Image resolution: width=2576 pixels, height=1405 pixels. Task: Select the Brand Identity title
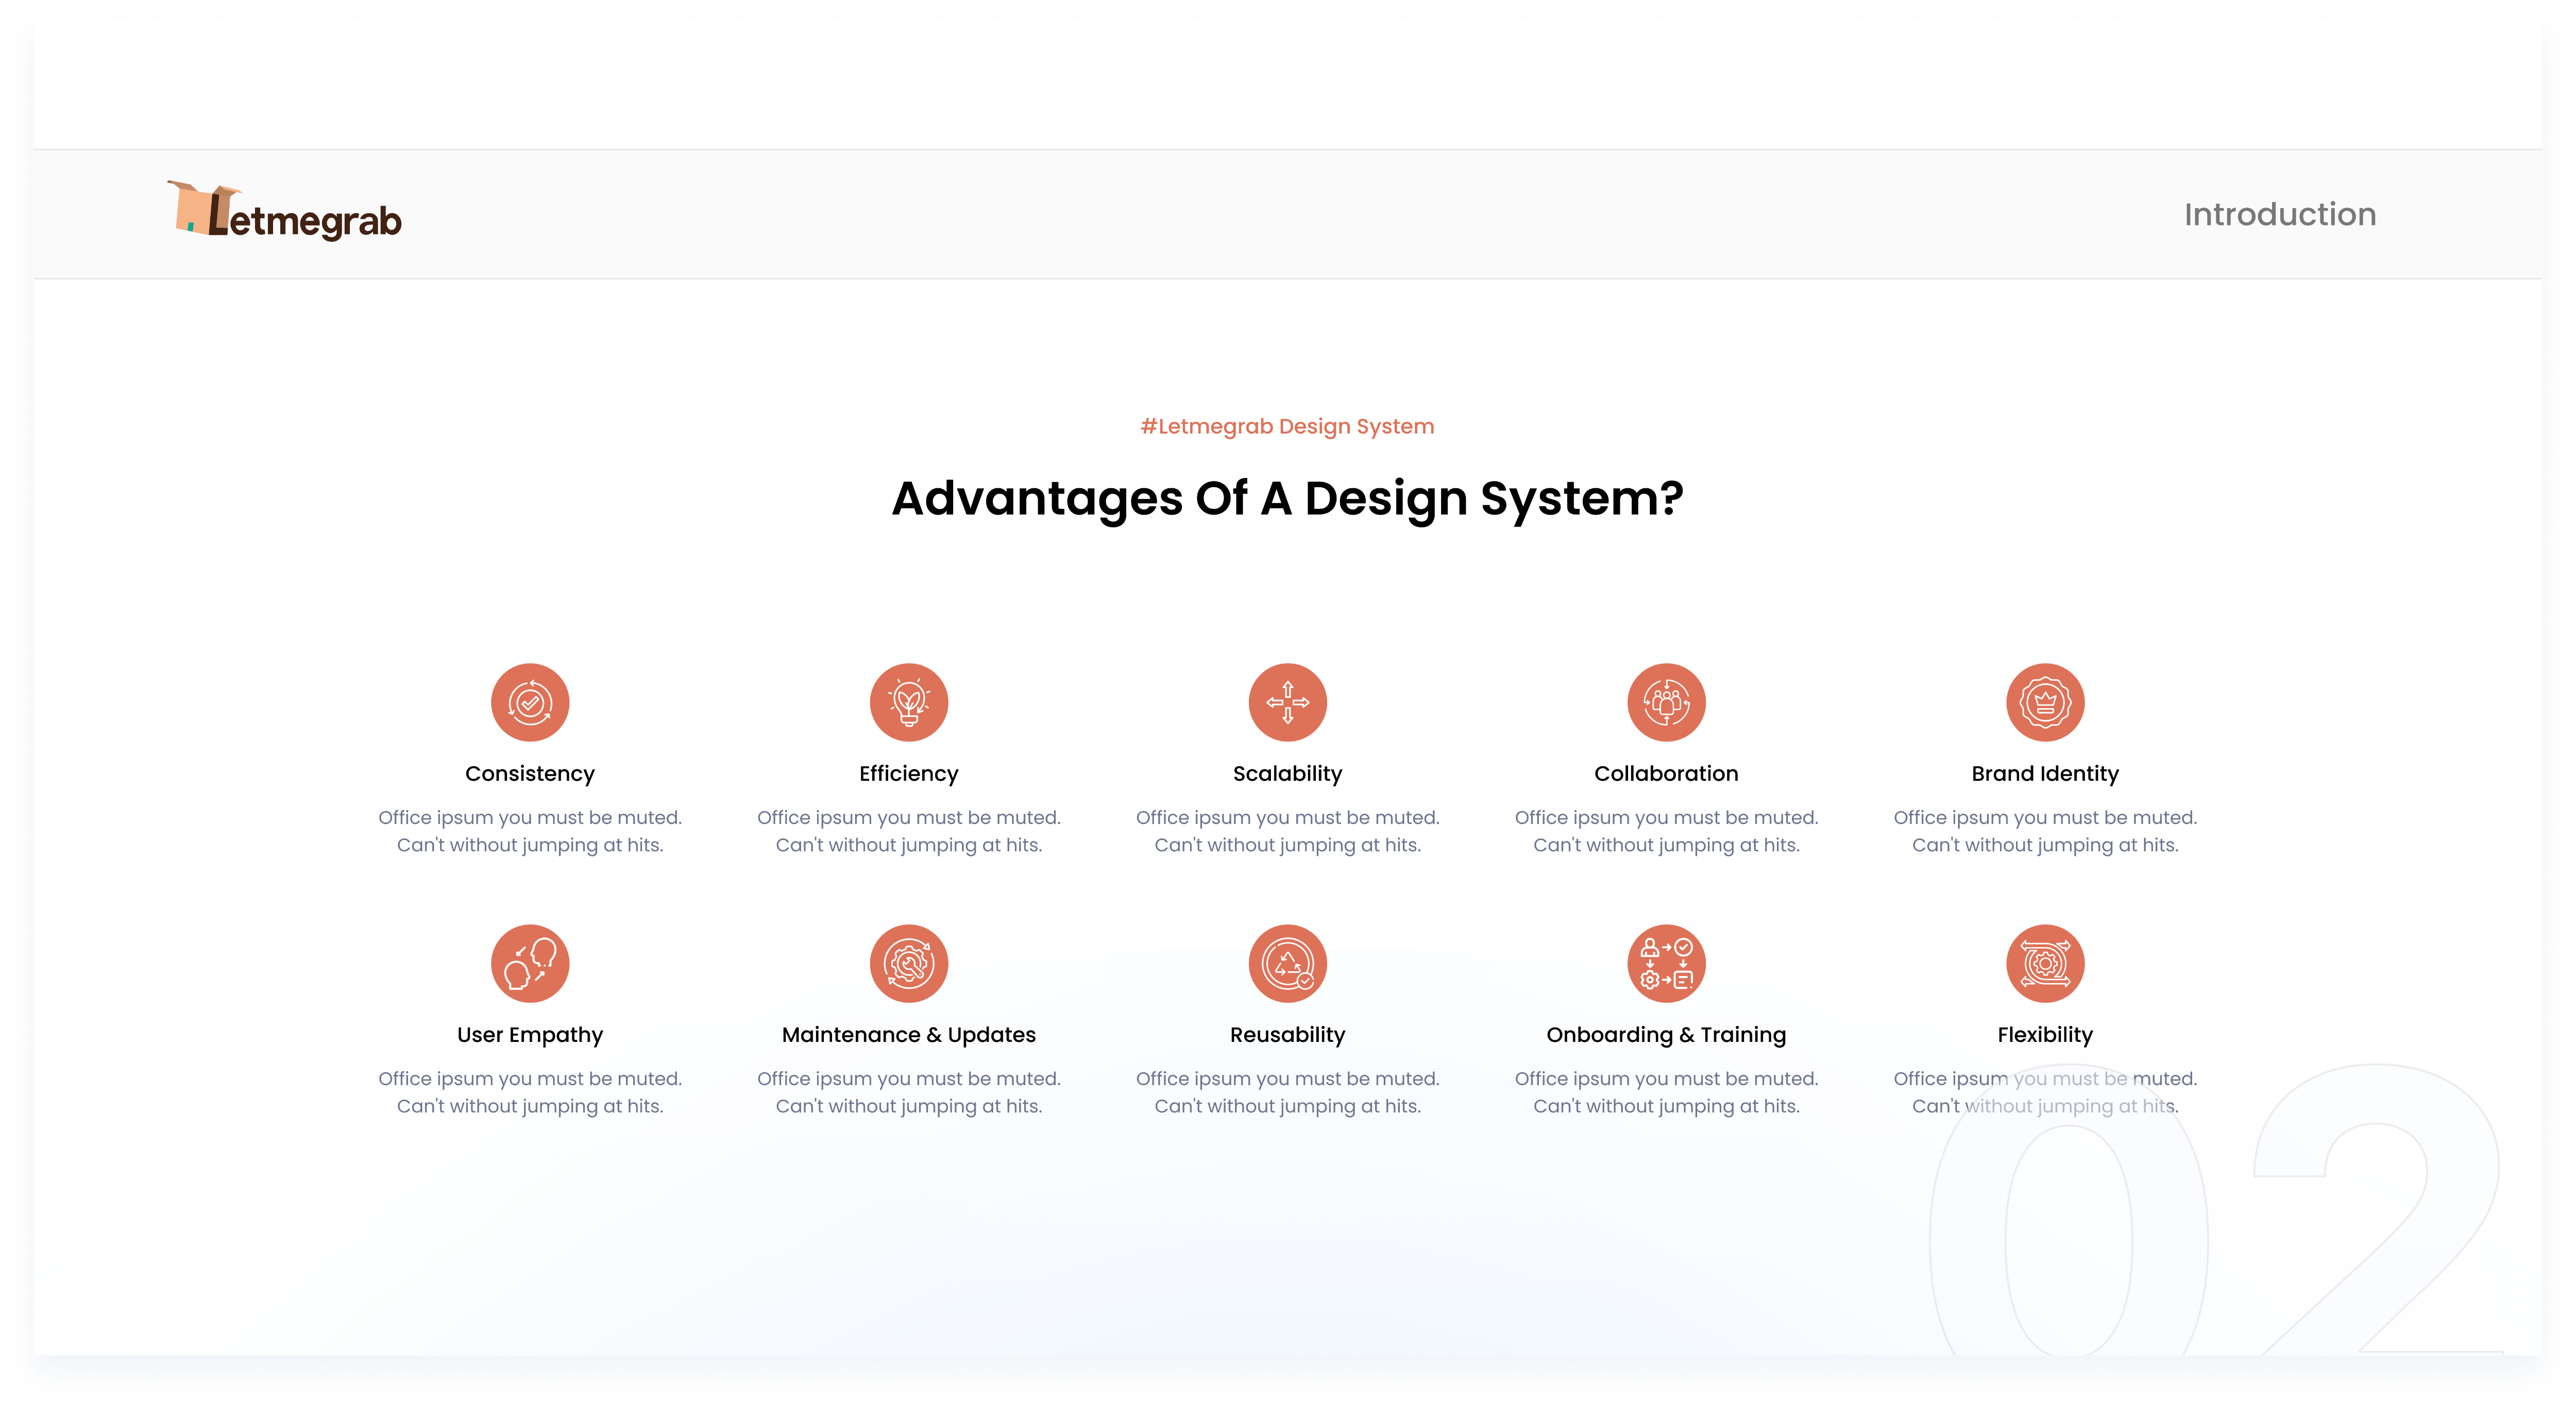pos(2045,773)
